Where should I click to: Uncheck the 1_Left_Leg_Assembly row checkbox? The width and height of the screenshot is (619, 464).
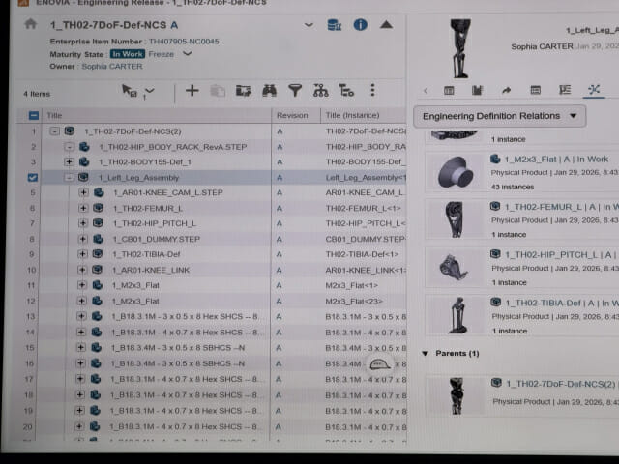click(34, 178)
